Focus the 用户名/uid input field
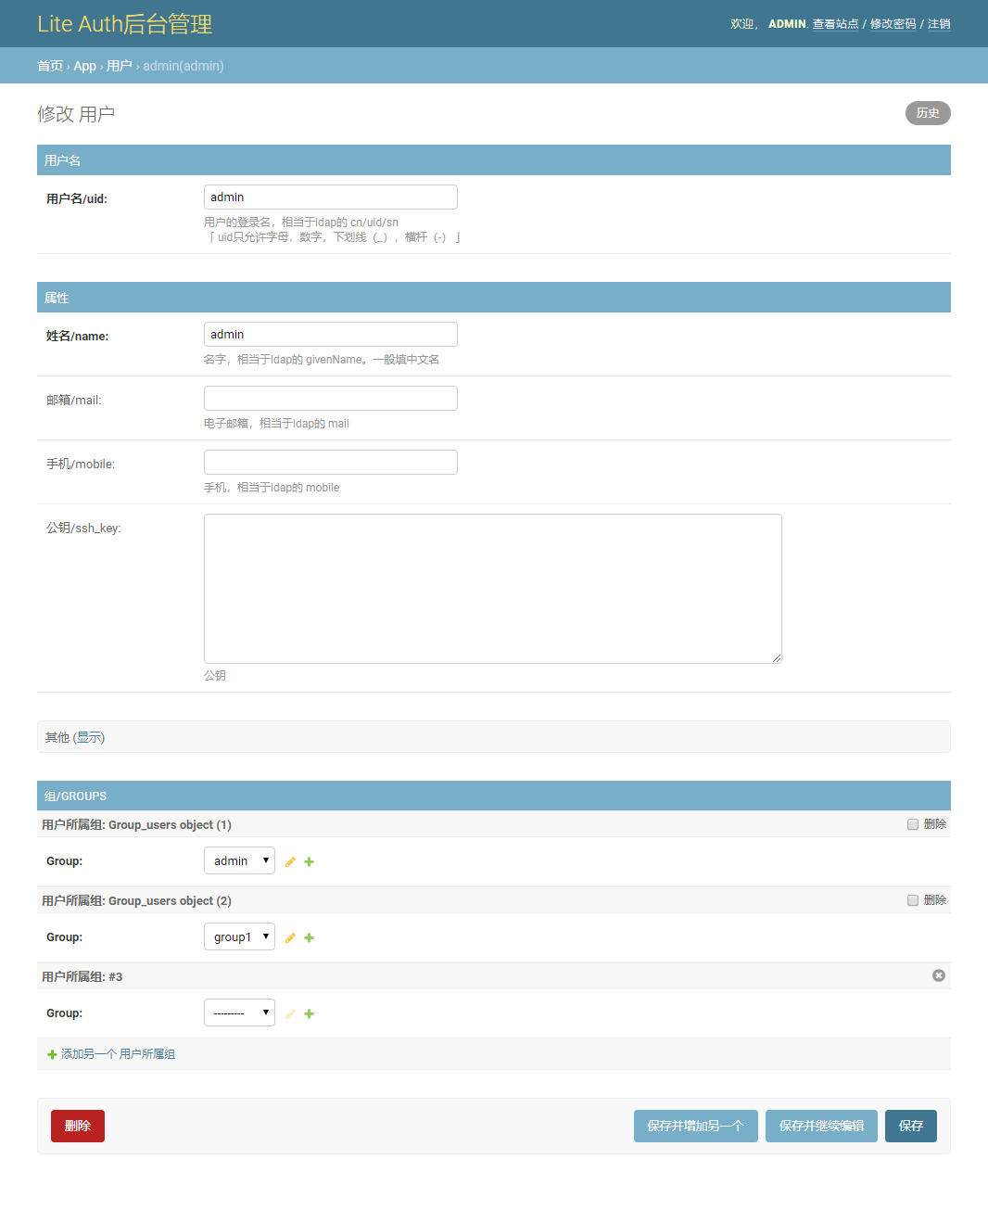 (x=331, y=197)
